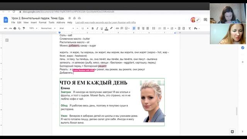
Task: Get add-ons with the plus icon
Action: [243, 62]
